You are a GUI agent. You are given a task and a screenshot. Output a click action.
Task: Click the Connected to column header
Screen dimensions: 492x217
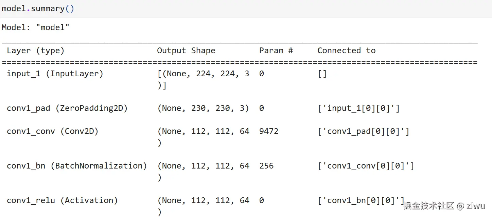point(346,51)
